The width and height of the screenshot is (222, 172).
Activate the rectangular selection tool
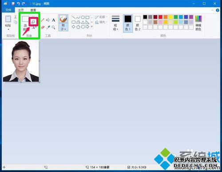[x=25, y=19]
